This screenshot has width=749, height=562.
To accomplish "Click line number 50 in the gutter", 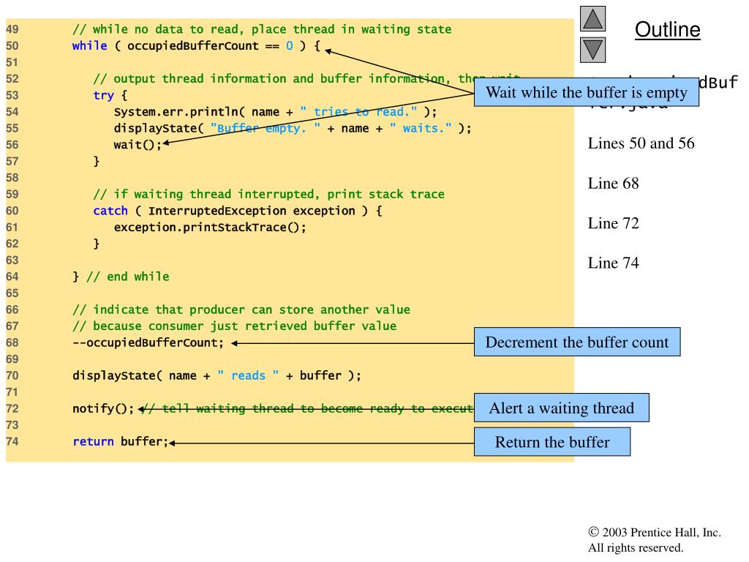I will click(12, 46).
